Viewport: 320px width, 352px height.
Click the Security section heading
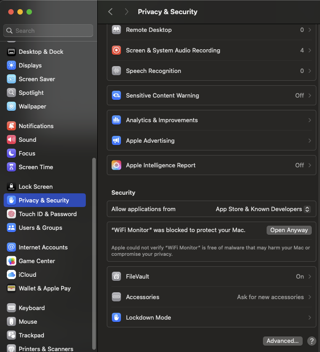pos(123,192)
